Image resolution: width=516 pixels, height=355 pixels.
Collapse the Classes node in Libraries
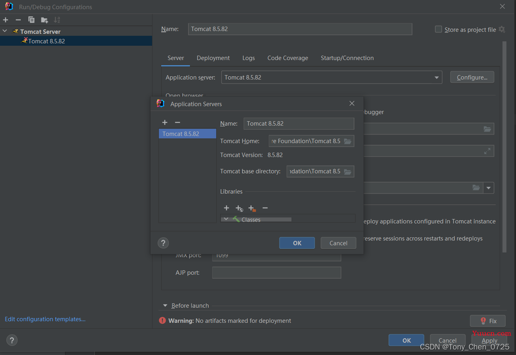pos(226,219)
